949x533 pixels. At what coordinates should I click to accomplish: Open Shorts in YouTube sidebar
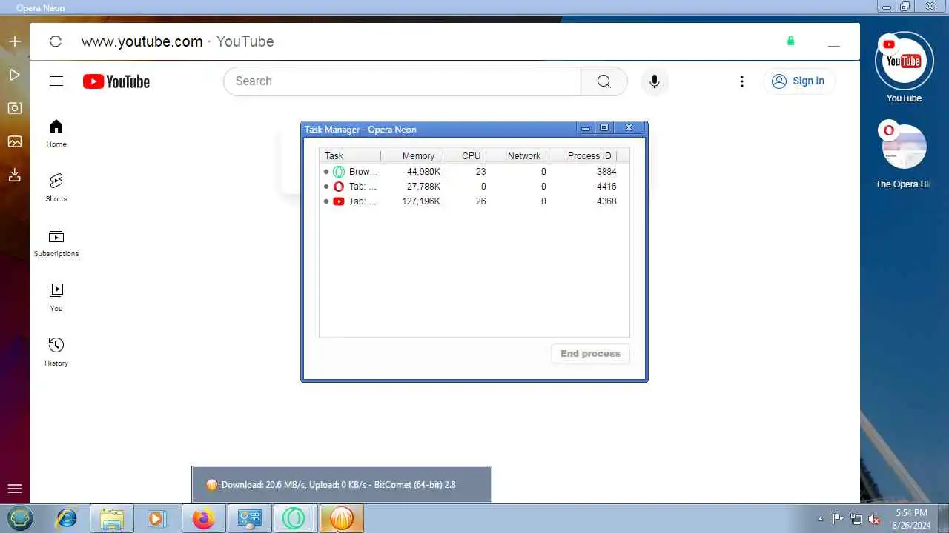point(56,188)
